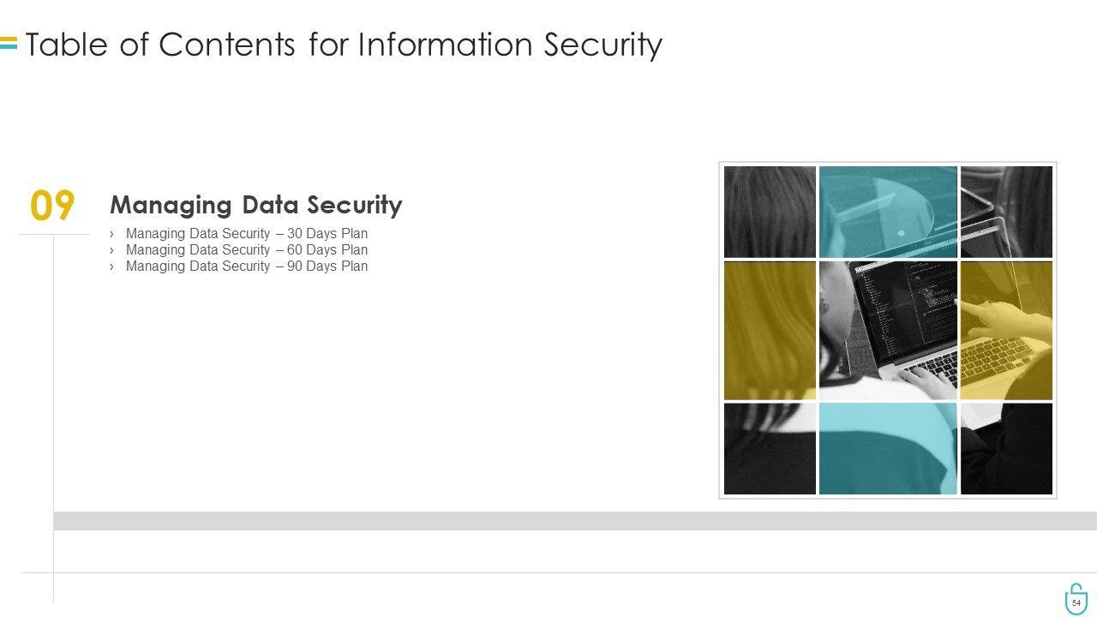Open Managing Data Security – 60 Days Plan
The width and height of the screenshot is (1097, 617).
coord(246,250)
